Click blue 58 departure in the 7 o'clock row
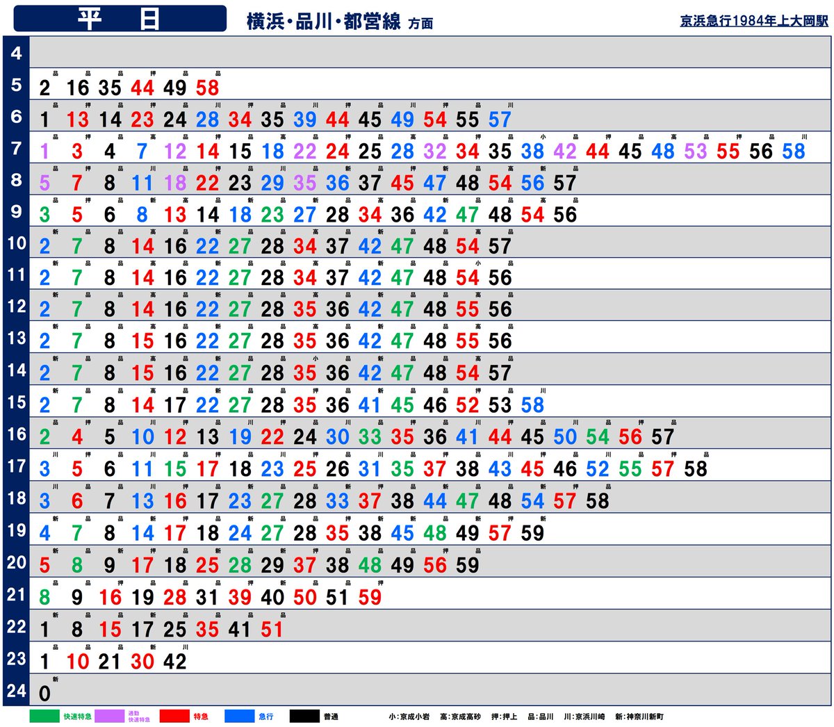This screenshot has width=834, height=727. click(793, 151)
